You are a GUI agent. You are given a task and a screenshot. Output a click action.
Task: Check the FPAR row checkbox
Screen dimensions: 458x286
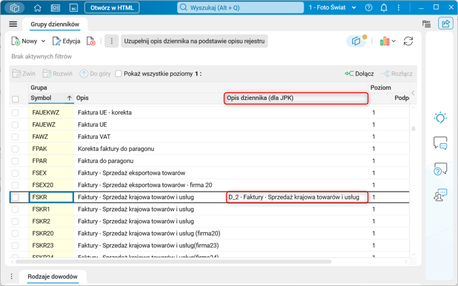point(15,161)
